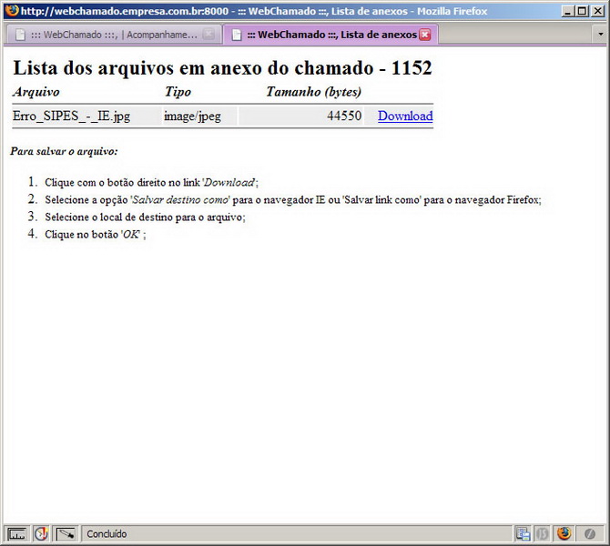This screenshot has height=546, width=610.
Task: Close the Acompanhamento tab with its X
Action: coord(208,35)
